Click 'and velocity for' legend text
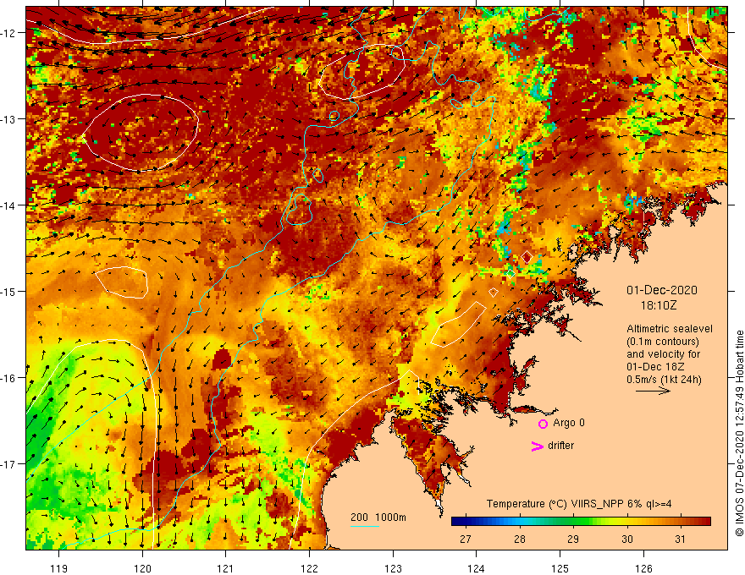Image resolution: width=745 pixels, height=575 pixels. coord(663,354)
